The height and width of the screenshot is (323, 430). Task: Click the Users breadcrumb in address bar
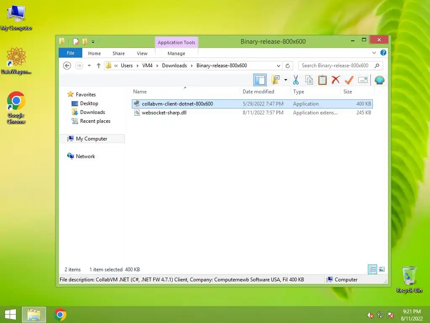(127, 66)
